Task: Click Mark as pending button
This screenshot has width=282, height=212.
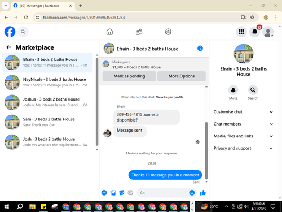Action: 129,76
